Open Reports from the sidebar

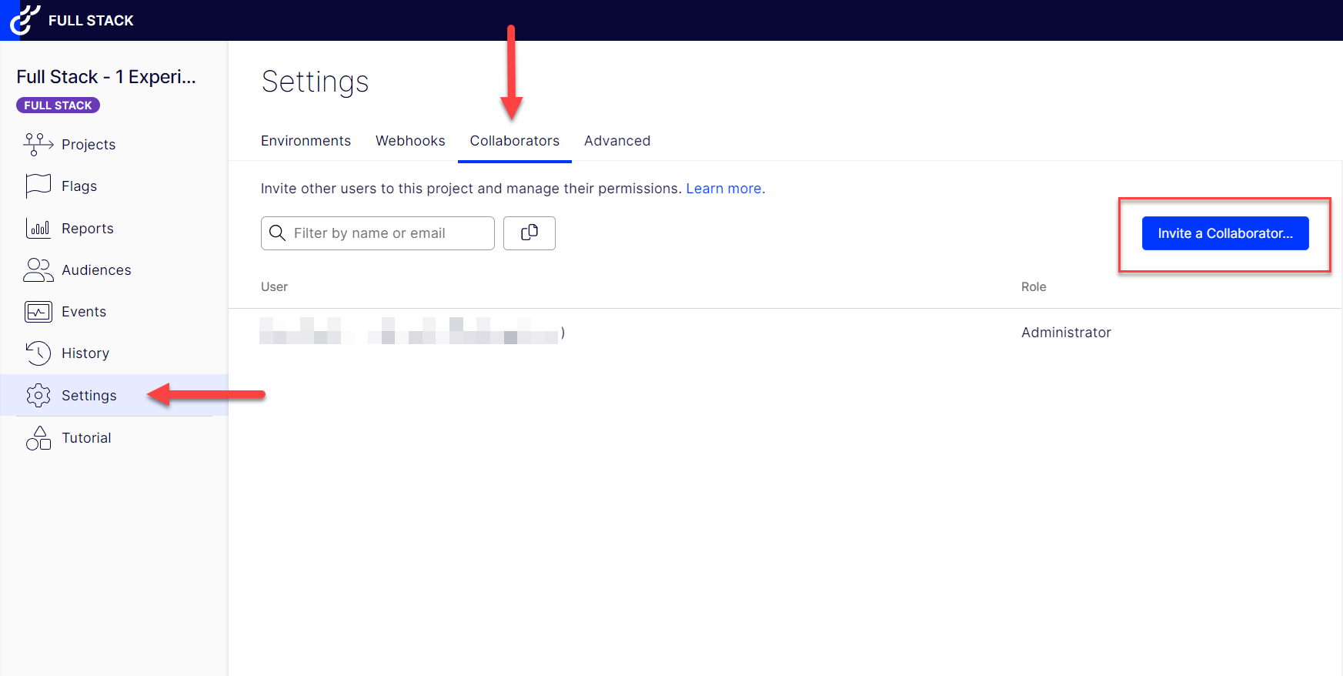coord(88,229)
